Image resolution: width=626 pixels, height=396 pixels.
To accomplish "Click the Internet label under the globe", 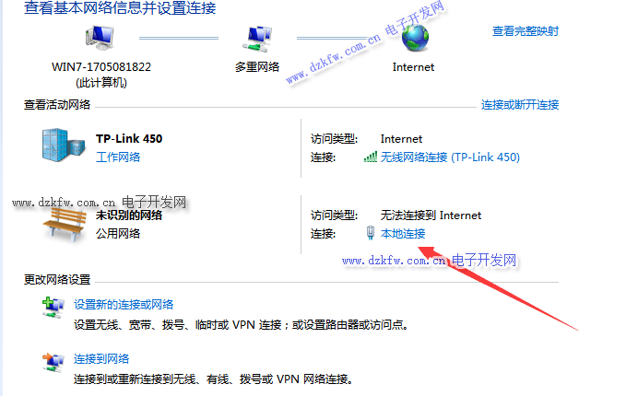I will tap(413, 67).
